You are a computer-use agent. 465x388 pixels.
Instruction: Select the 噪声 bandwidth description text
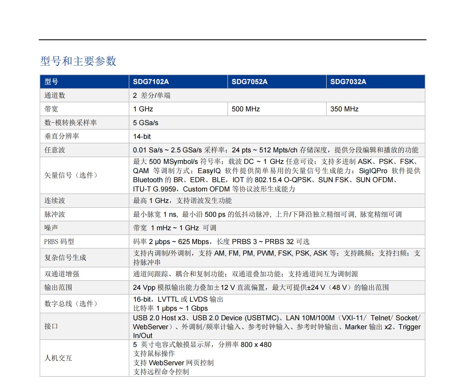tap(175, 228)
